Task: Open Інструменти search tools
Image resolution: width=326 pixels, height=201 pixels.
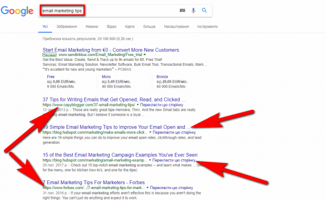Action: pyautogui.click(x=208, y=27)
